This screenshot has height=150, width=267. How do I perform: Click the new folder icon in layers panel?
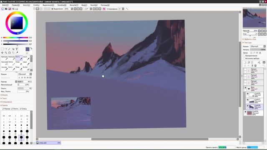click(252, 62)
